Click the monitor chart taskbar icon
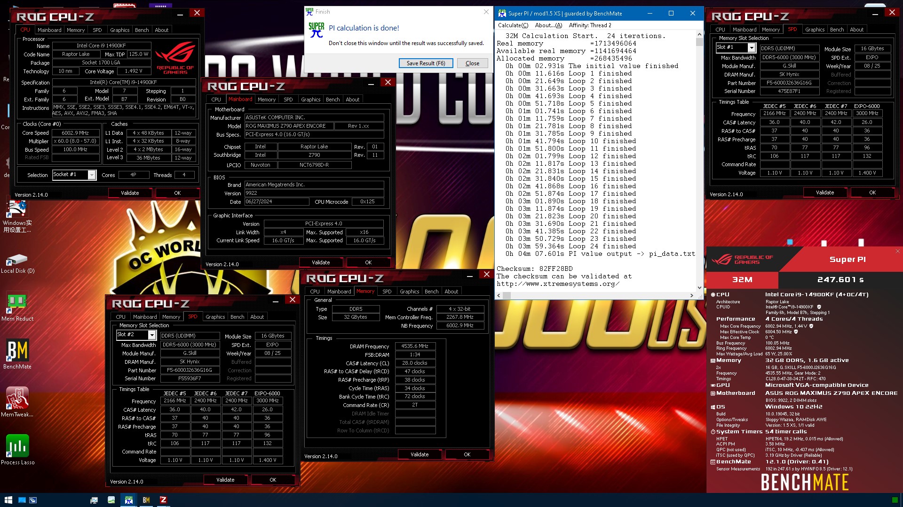Screen dimensions: 903x507 pos(94,500)
